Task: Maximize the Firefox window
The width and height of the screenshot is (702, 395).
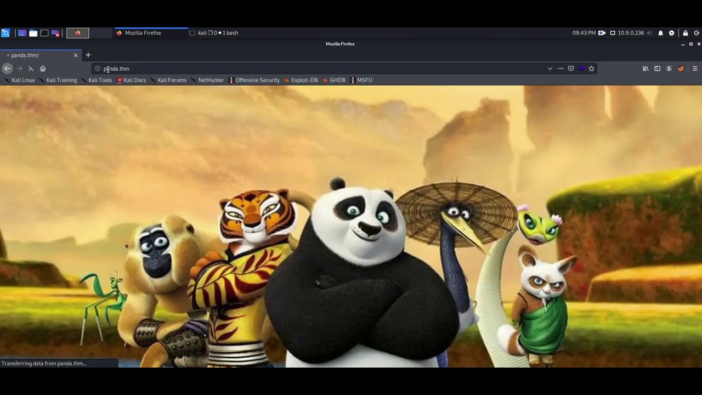Action: point(691,44)
